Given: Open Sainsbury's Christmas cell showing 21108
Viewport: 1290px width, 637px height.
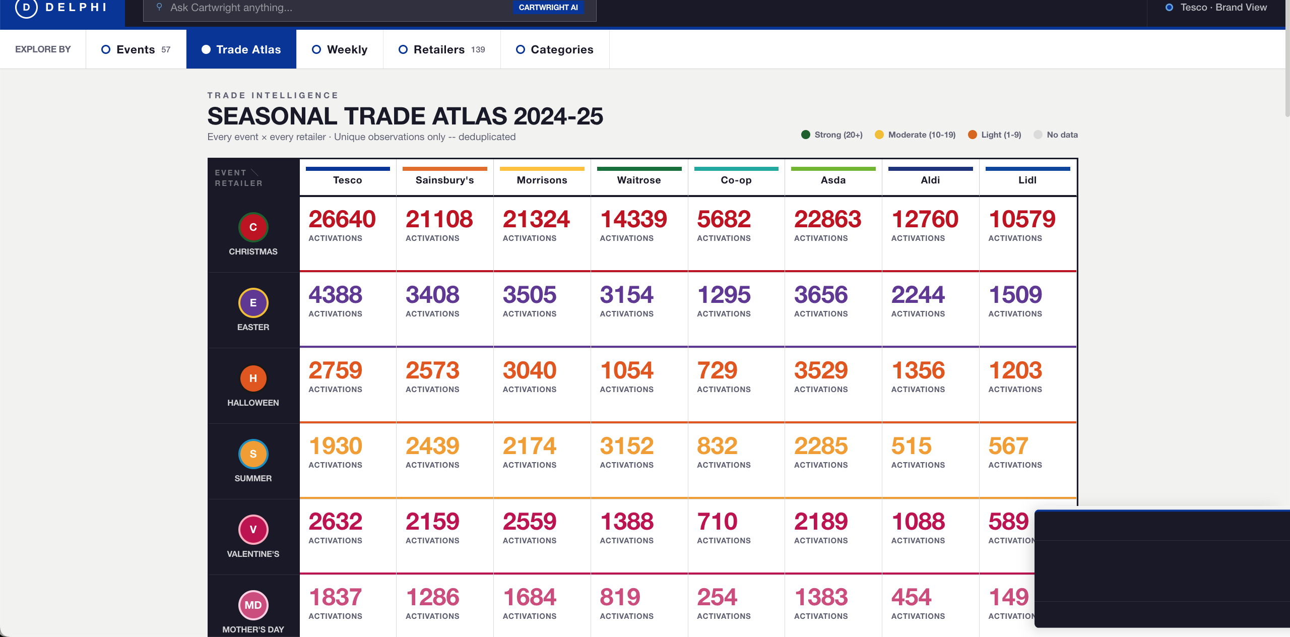Looking at the screenshot, I should point(444,234).
